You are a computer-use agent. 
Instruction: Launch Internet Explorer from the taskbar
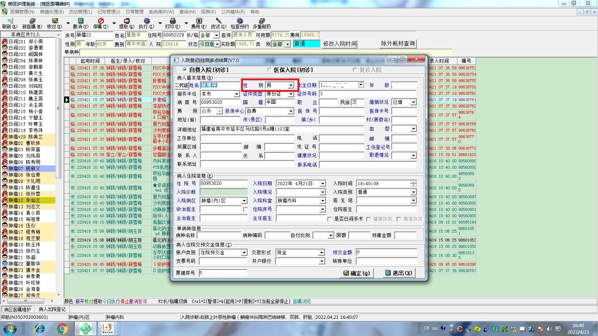click(39, 329)
